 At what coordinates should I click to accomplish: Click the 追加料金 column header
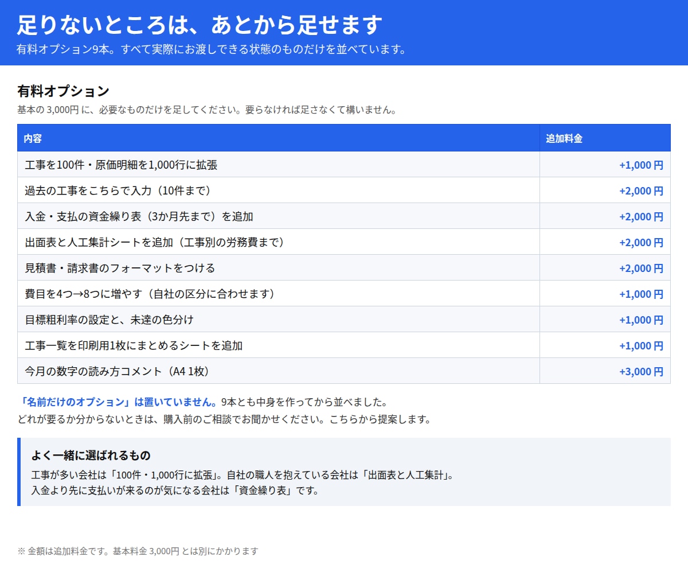coord(605,138)
